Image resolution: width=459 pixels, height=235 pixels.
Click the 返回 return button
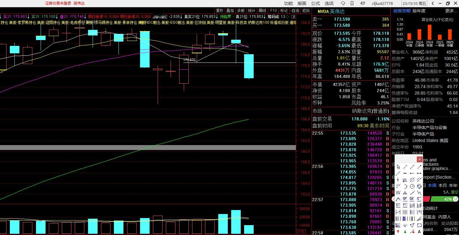[x=306, y=10]
